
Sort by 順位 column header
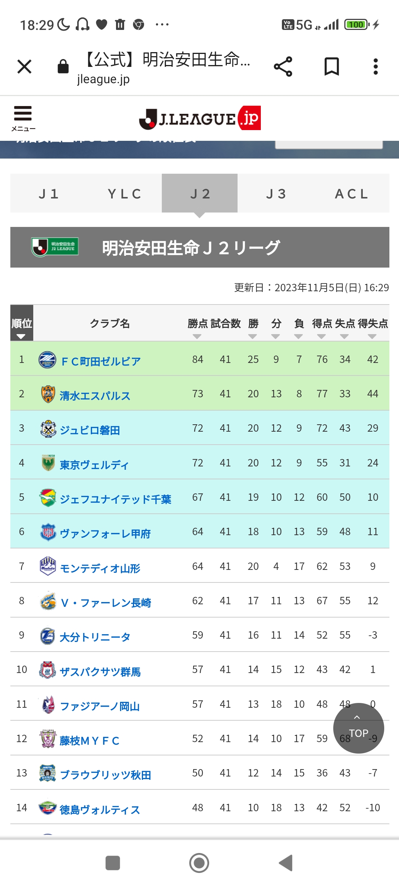[22, 323]
